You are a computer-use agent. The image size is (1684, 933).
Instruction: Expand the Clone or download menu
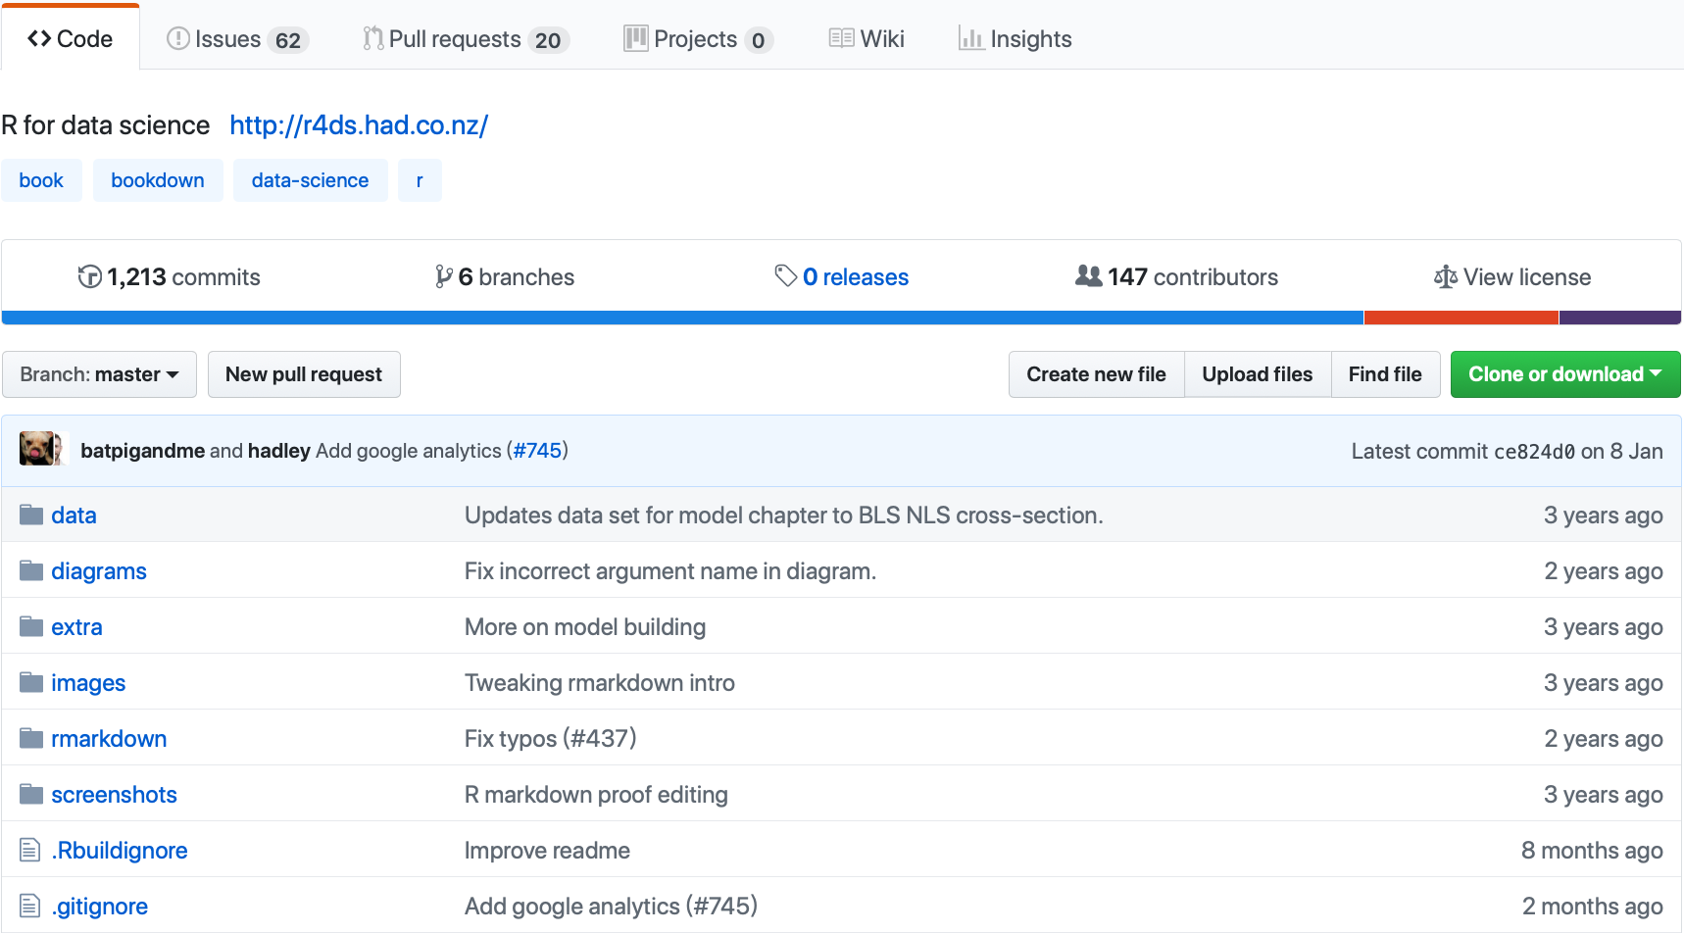(1564, 374)
